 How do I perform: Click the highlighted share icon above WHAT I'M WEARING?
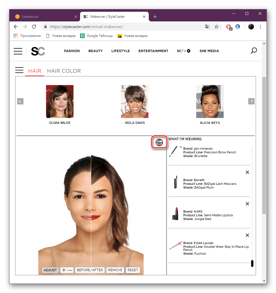(x=159, y=142)
